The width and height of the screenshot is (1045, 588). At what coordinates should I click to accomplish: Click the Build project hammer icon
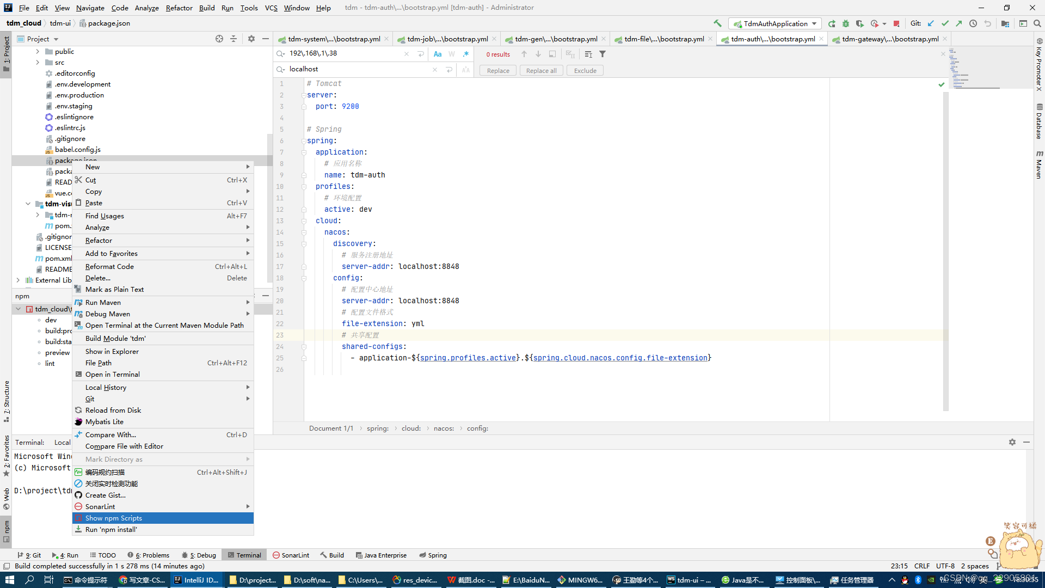pos(717,23)
